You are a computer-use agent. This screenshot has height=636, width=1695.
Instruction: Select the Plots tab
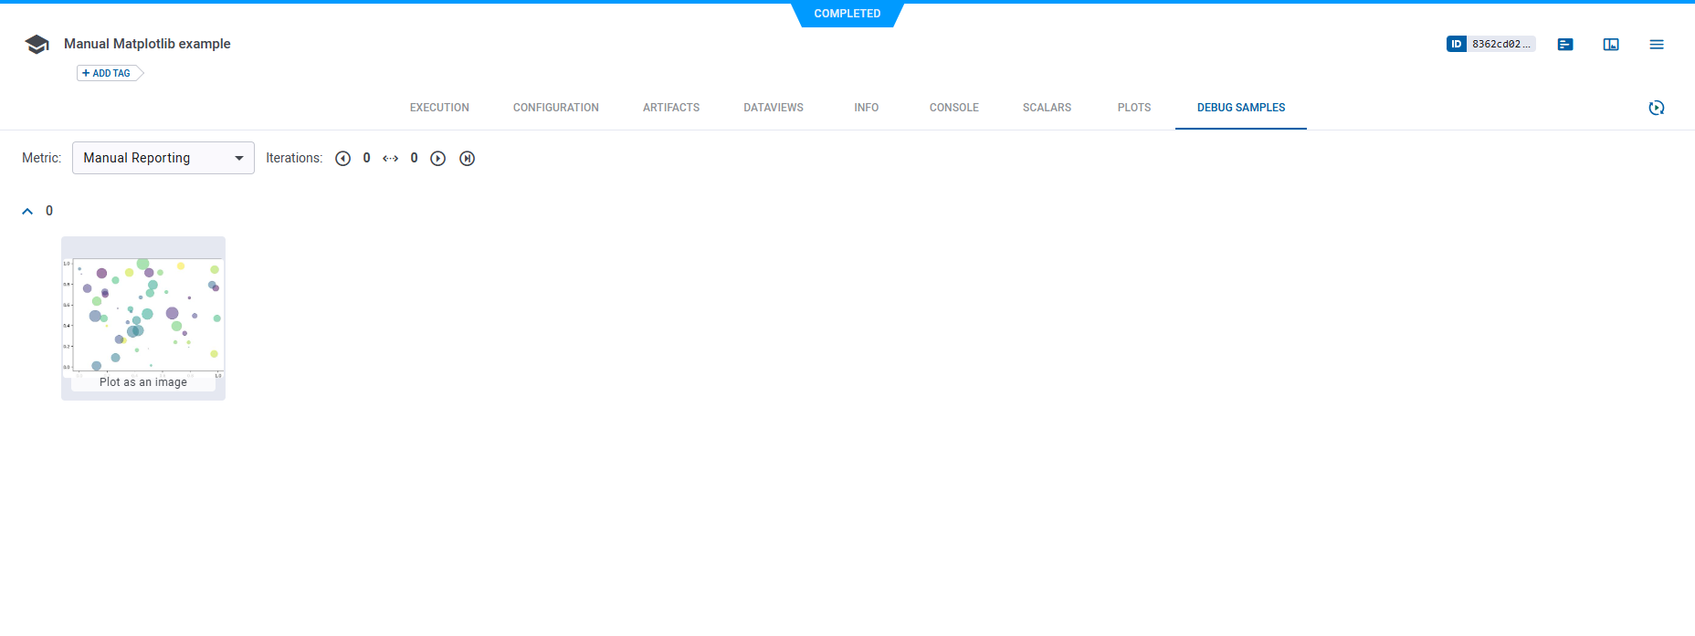[1133, 108]
